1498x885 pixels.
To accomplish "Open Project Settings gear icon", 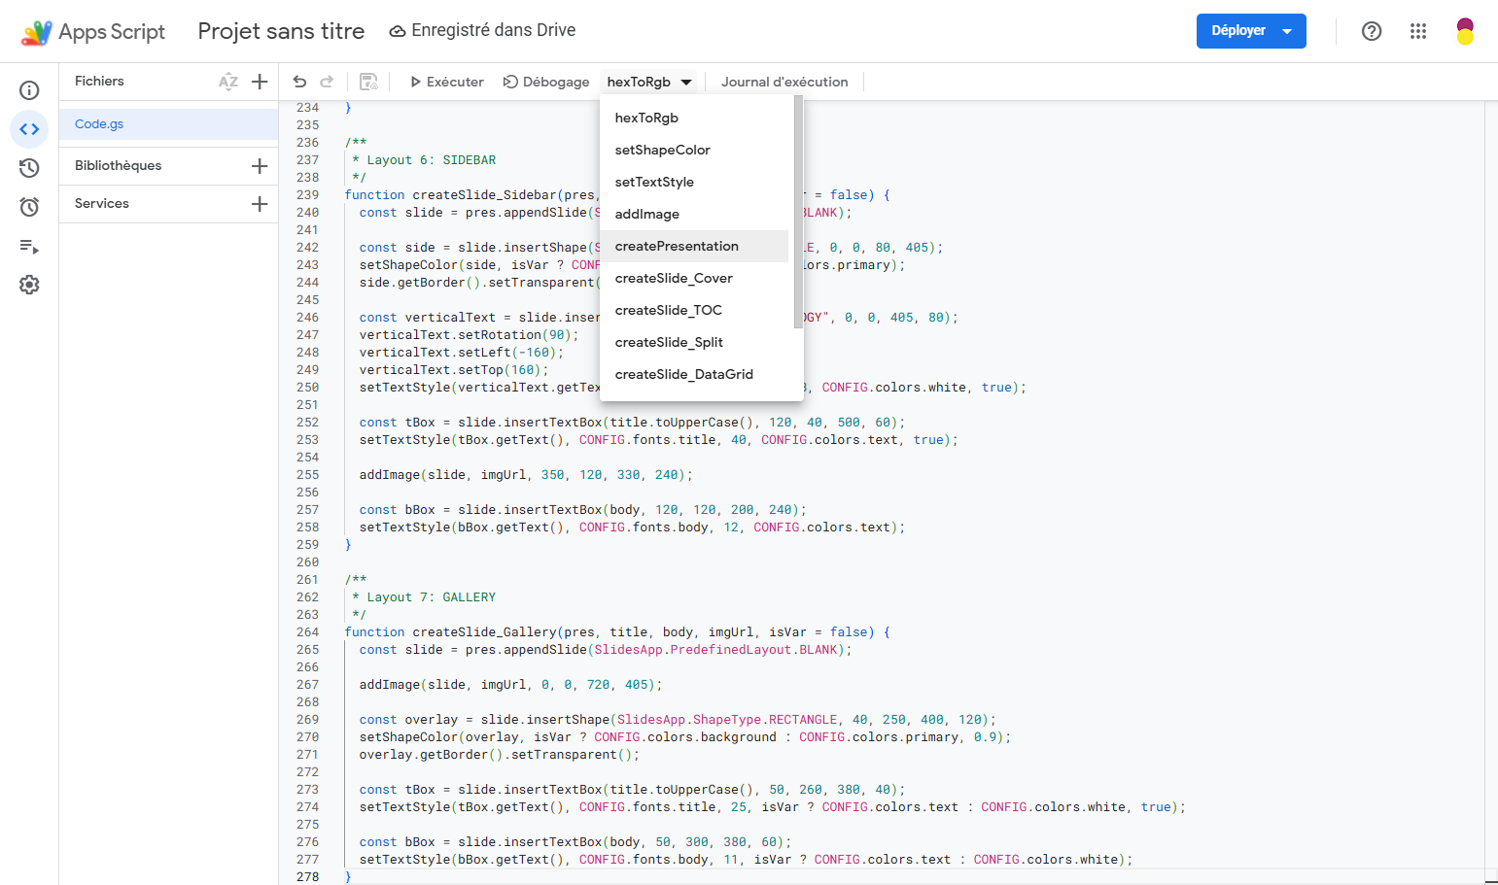I will [29, 285].
